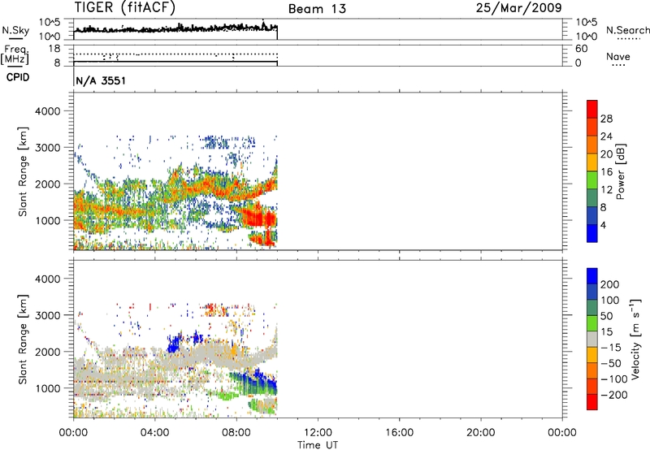Click the power panel 'Slant Range [km]' label
This screenshot has width=650, height=450.
[x=23, y=171]
